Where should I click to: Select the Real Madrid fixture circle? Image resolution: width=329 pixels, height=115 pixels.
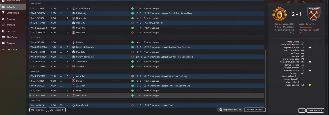30,105
